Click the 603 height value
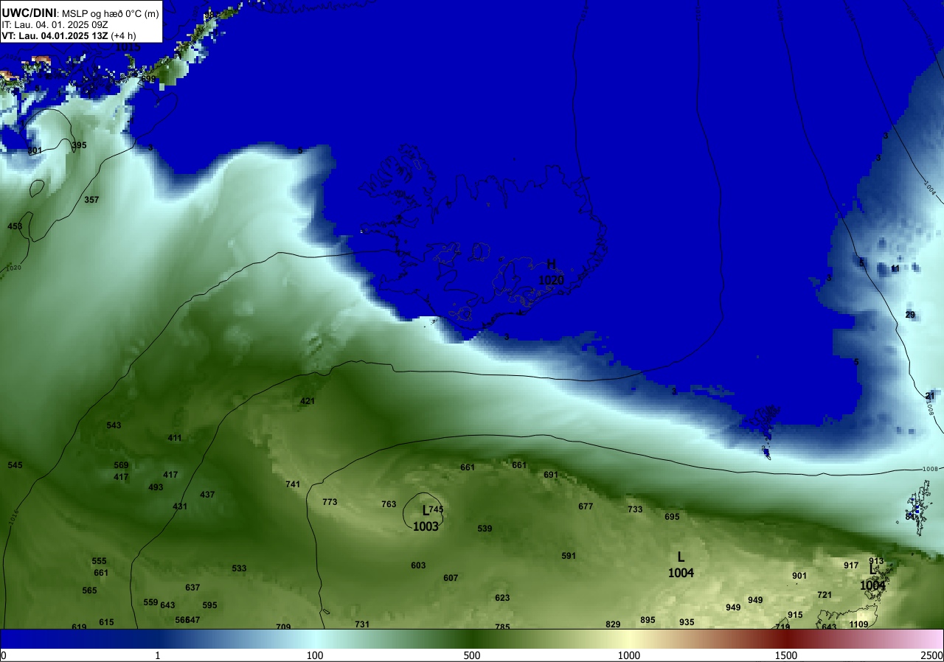 pyautogui.click(x=418, y=565)
